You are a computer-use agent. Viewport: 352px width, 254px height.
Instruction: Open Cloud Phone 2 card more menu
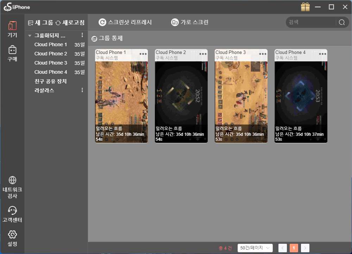[x=203, y=54]
